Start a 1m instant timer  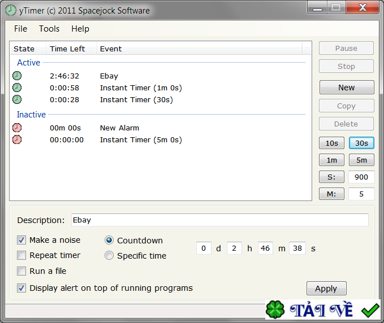[331, 160]
